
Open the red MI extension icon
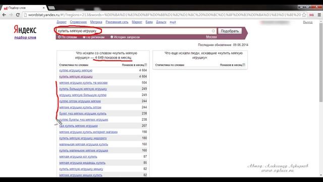(311, 15)
